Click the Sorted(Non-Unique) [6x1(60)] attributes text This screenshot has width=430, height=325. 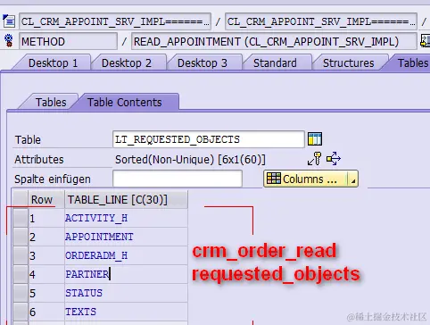[x=190, y=159]
